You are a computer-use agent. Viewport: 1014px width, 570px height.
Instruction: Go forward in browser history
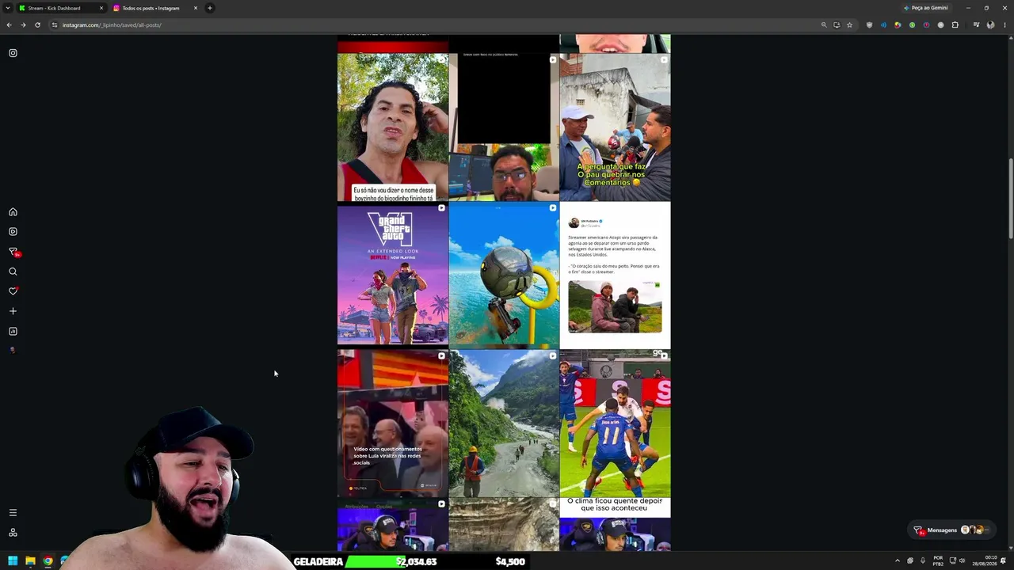[23, 25]
